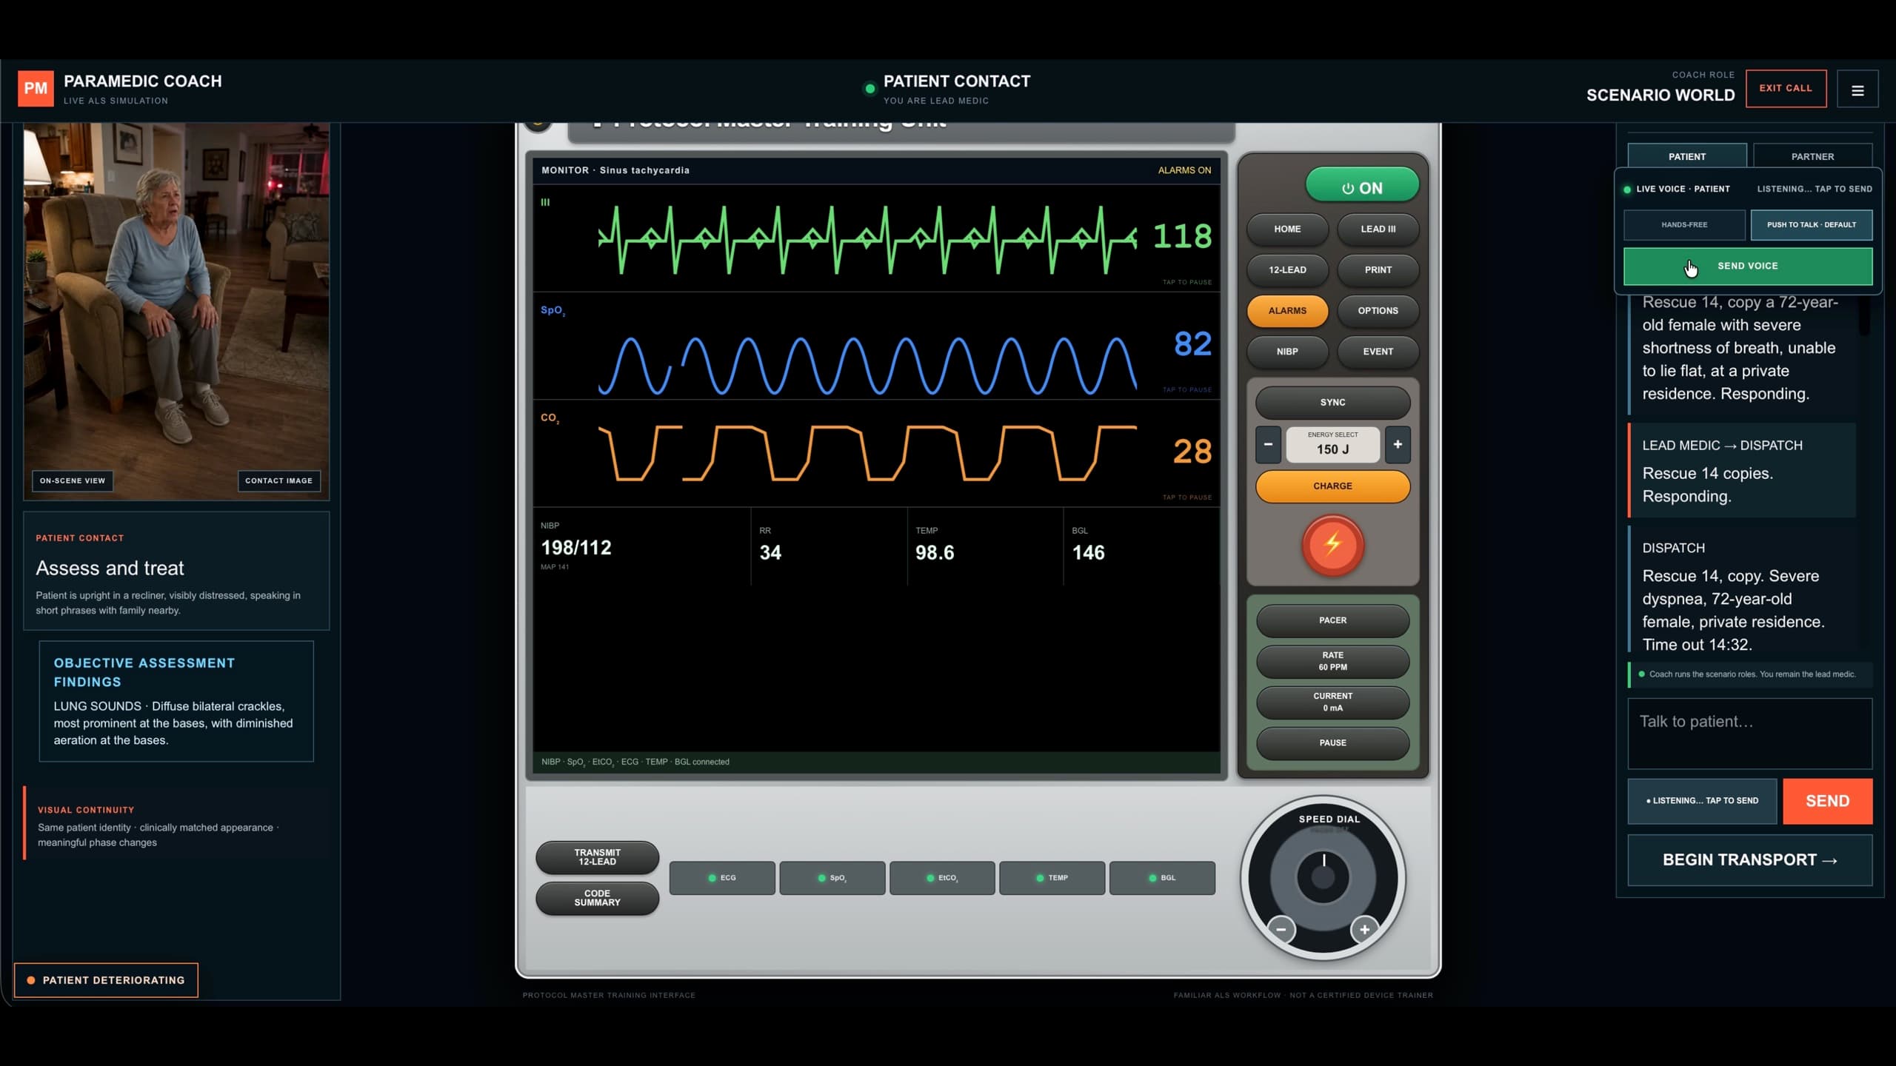
Task: Click CONTACT IMAGE label on image
Action: click(279, 480)
